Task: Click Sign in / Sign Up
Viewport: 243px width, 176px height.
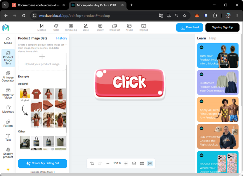Action: (222, 27)
